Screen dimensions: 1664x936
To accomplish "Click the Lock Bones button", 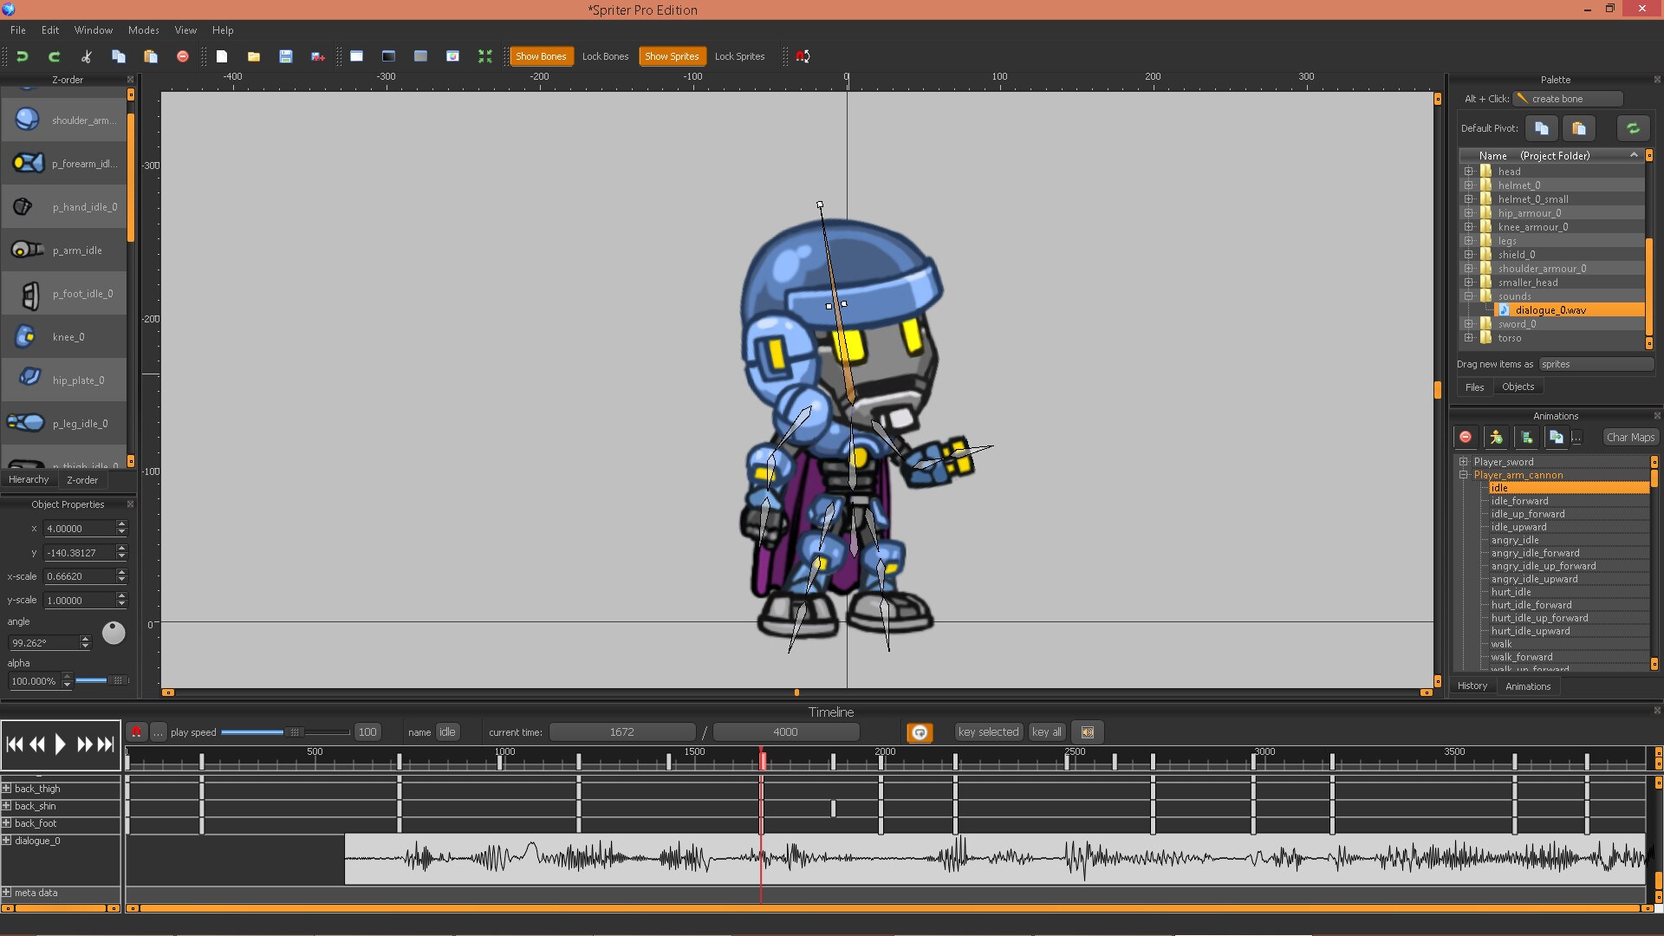I will pos(605,56).
